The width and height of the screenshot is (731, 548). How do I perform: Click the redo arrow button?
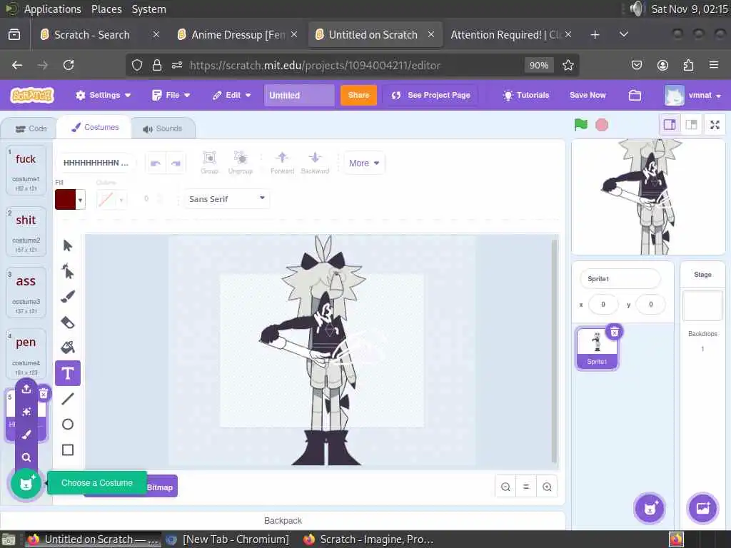tap(176, 163)
